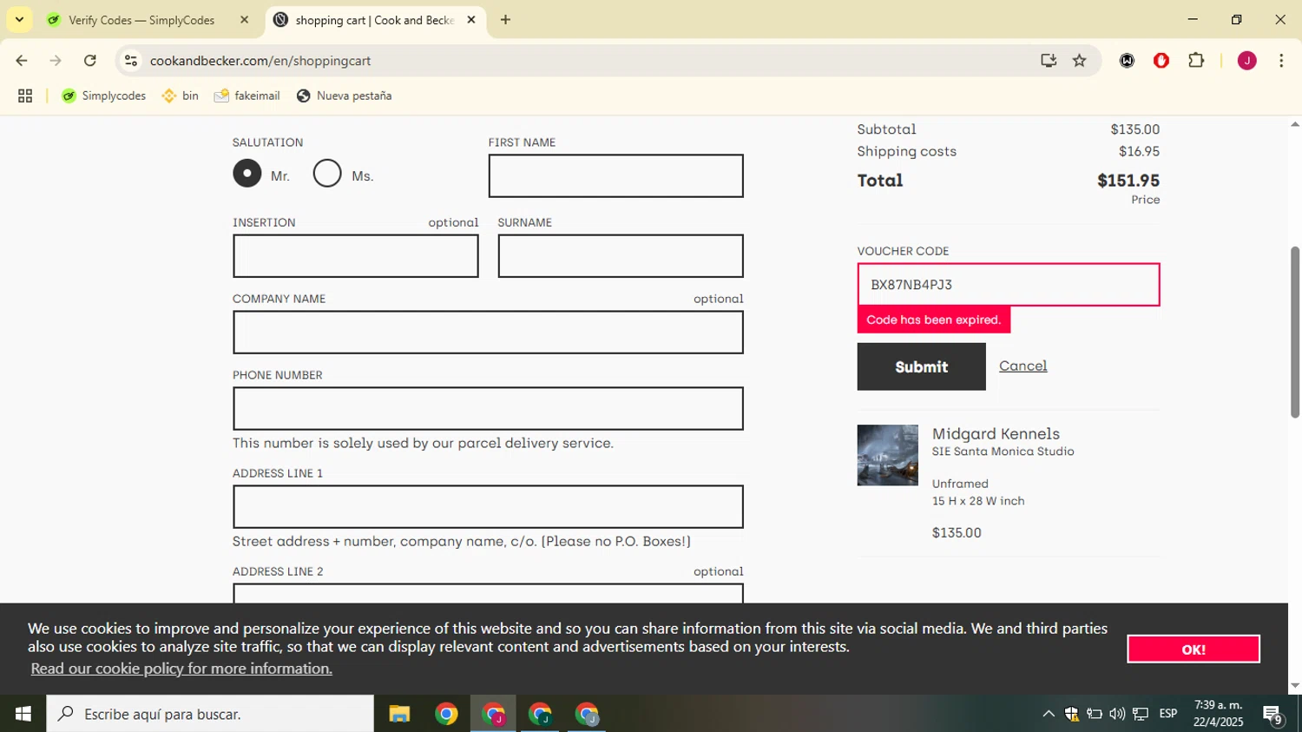The image size is (1302, 732).
Task: Submit the voucher code
Action: 921,366
